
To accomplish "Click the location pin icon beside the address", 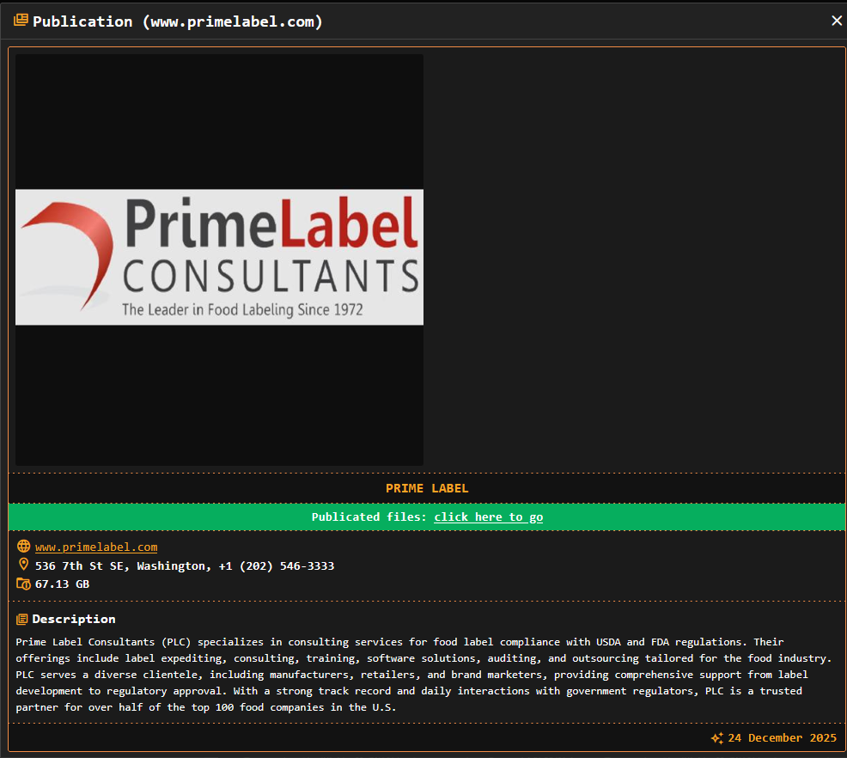I will 23,565.
